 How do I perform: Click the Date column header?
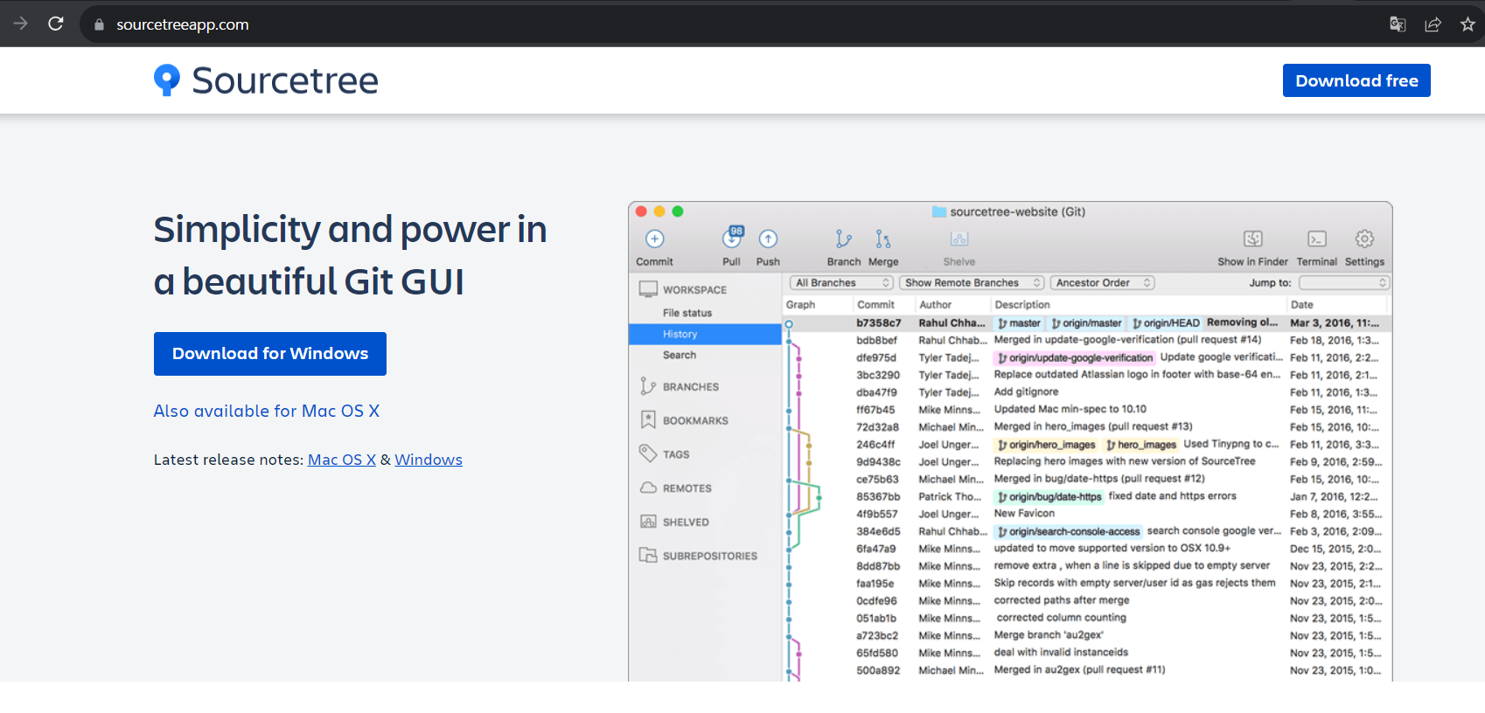pyautogui.click(x=1301, y=305)
